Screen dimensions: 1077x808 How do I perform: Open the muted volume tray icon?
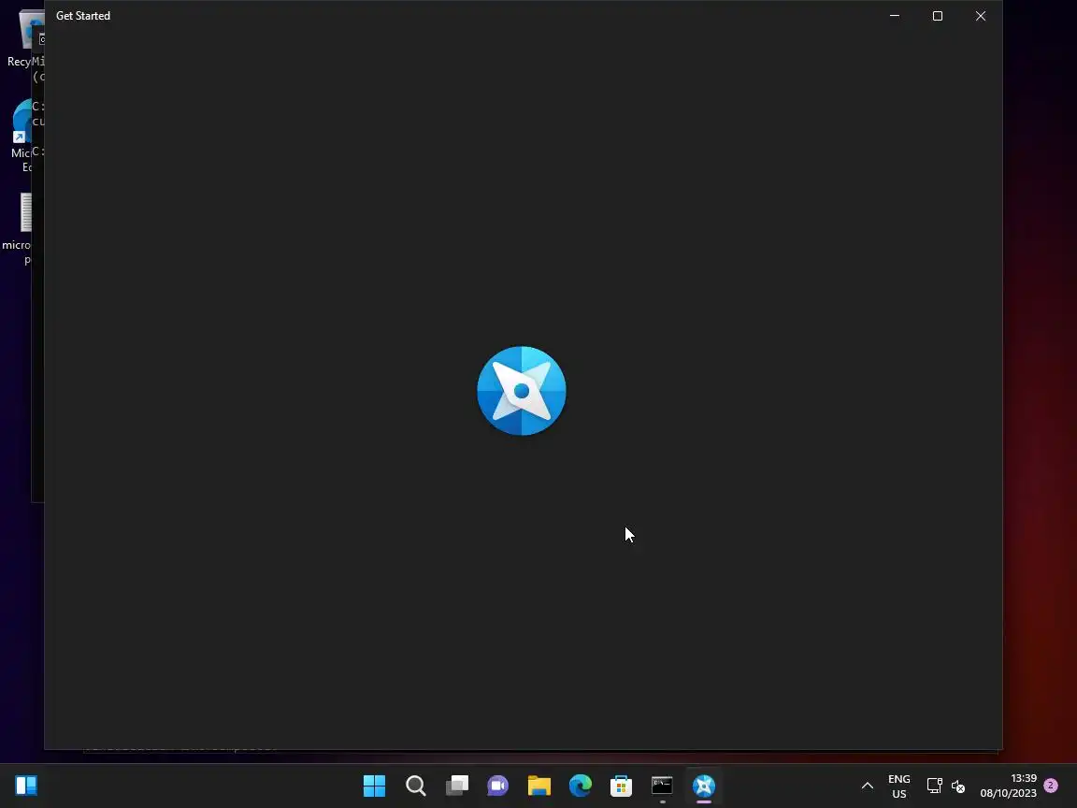coord(958,786)
